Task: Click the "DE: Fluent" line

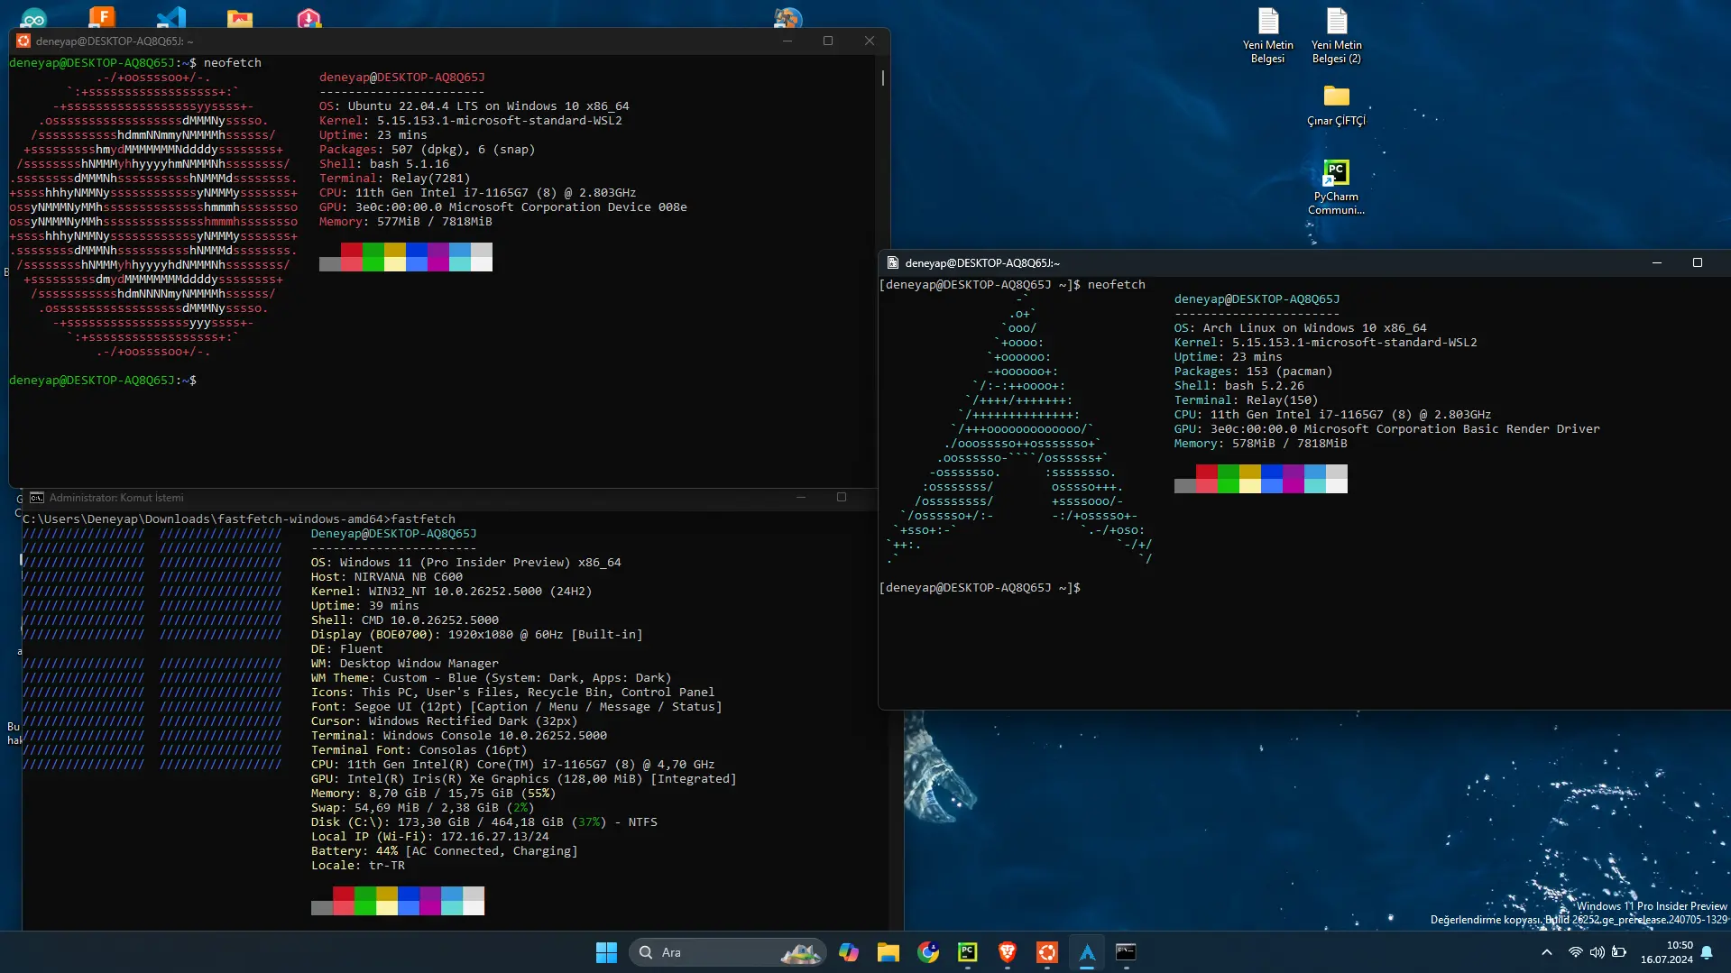Action: pos(347,649)
